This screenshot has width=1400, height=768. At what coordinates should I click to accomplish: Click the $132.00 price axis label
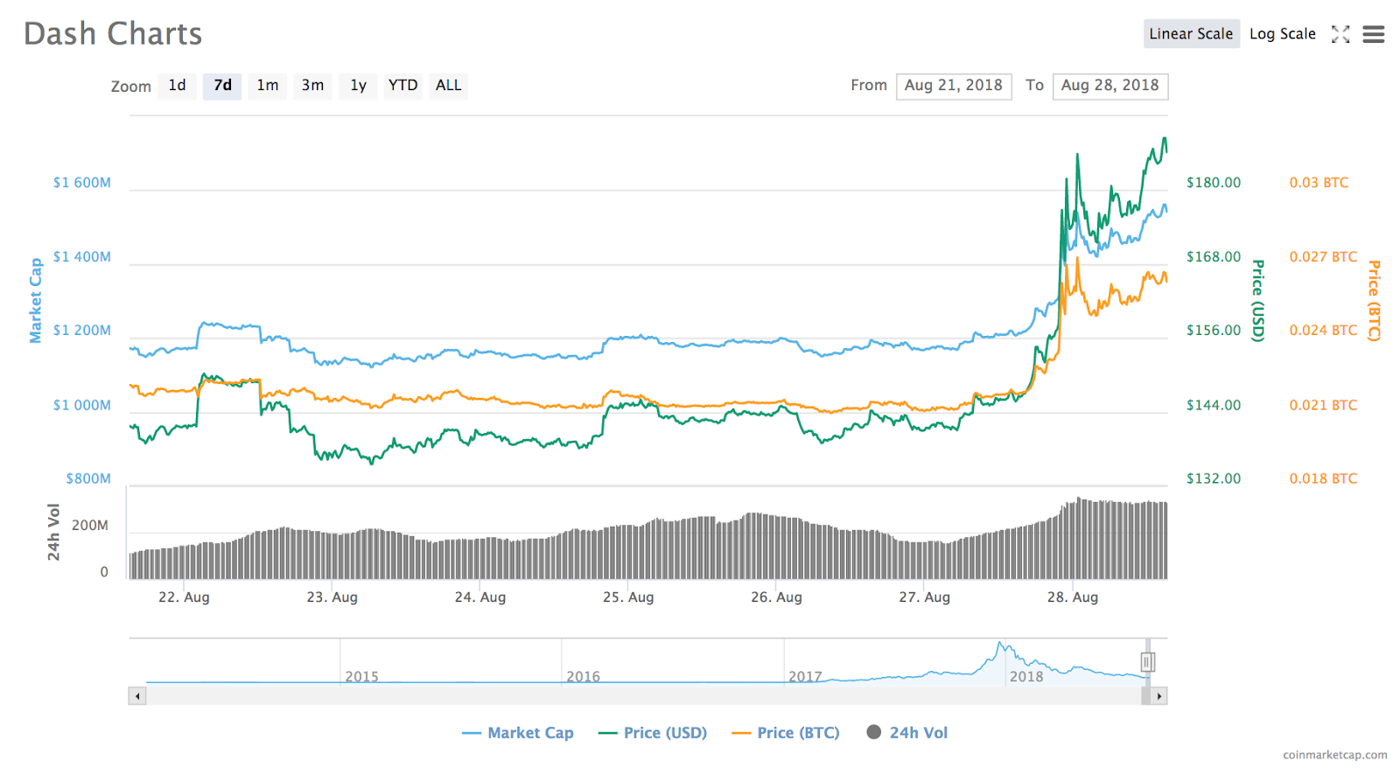(x=1214, y=478)
